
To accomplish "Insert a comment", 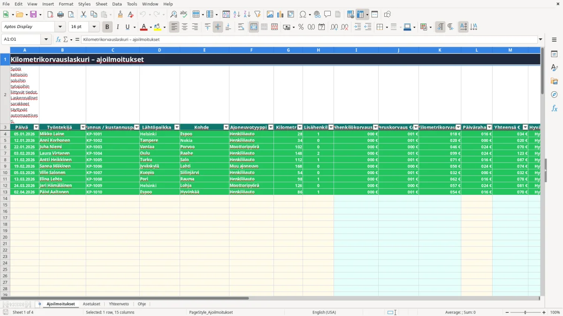I will (327, 15).
